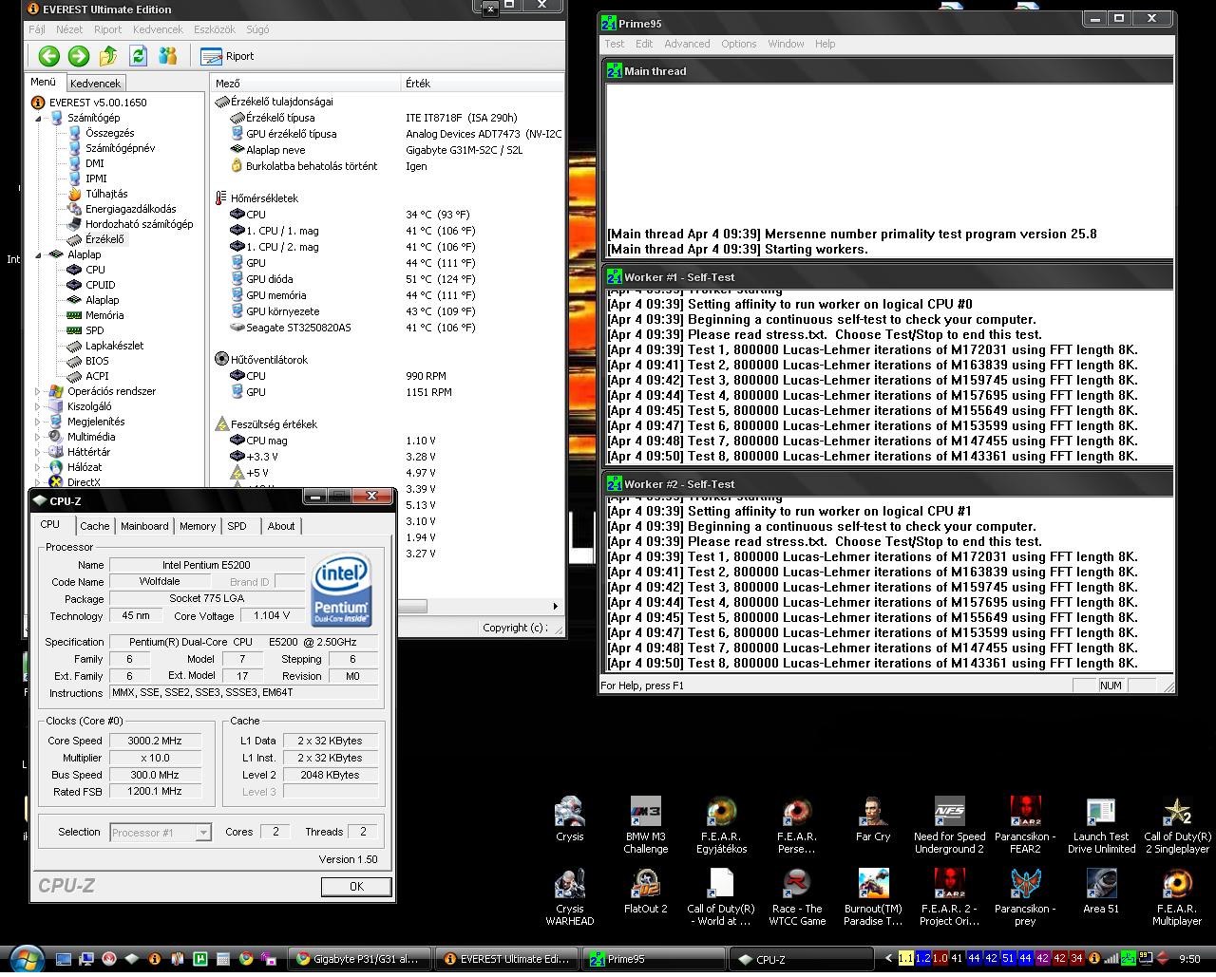Select the Crysis desktop icon
The width and height of the screenshot is (1216, 977).
click(x=570, y=819)
